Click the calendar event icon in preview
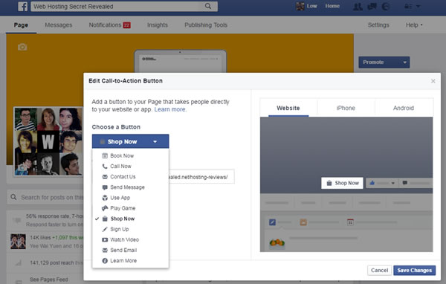446x284 pixels. (350, 222)
